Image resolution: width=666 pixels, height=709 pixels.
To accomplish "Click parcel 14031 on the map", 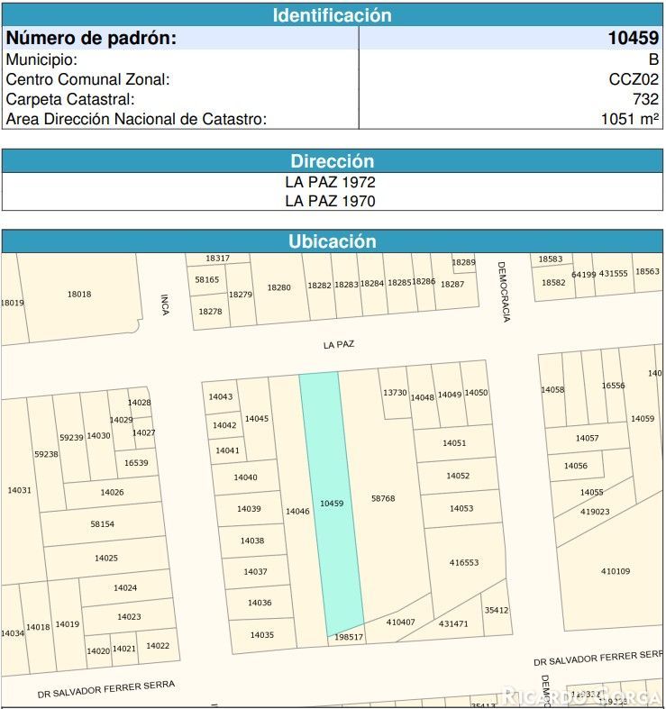I will pos(20,490).
